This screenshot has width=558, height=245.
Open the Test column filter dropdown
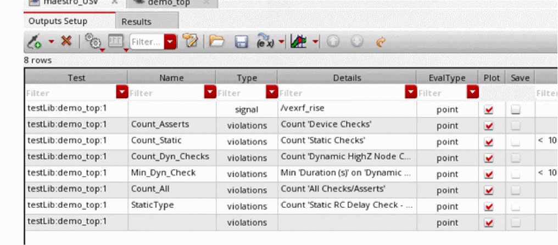122,93
